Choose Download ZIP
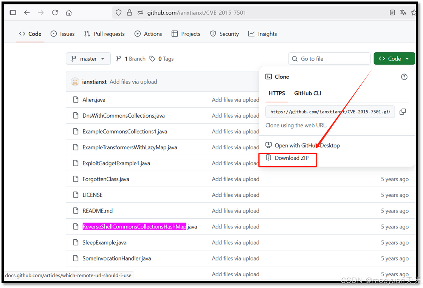 click(287, 158)
